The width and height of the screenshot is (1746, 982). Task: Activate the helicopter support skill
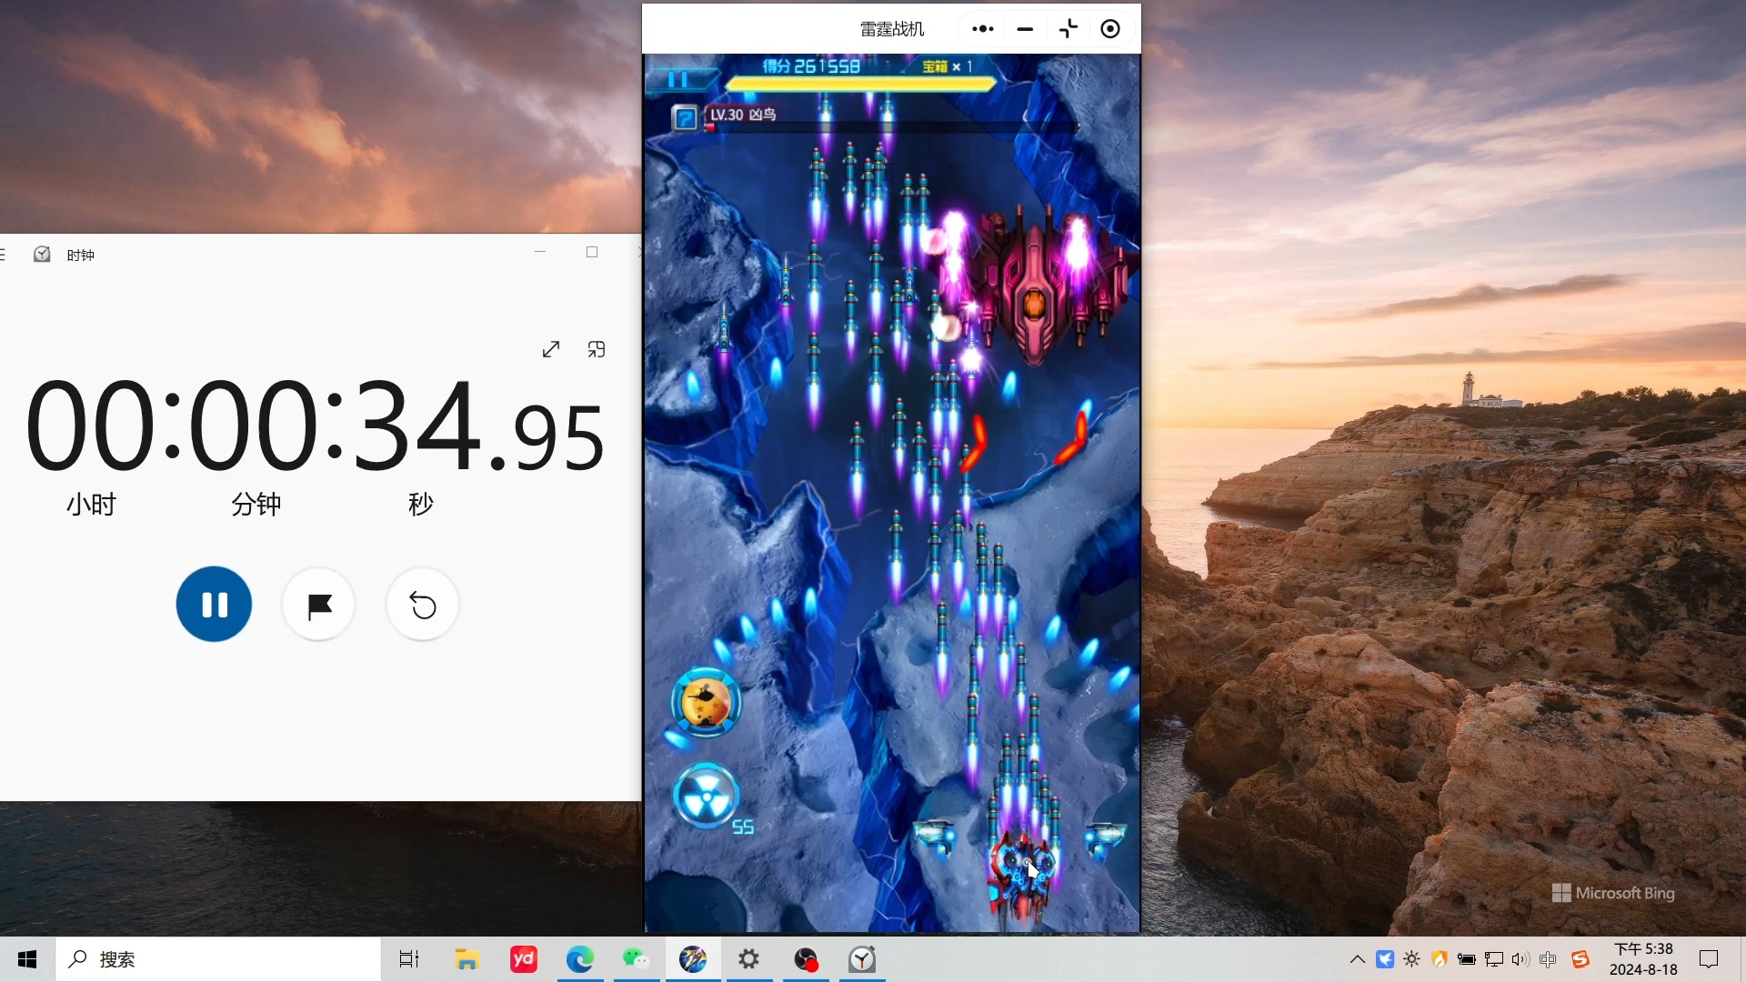click(706, 702)
